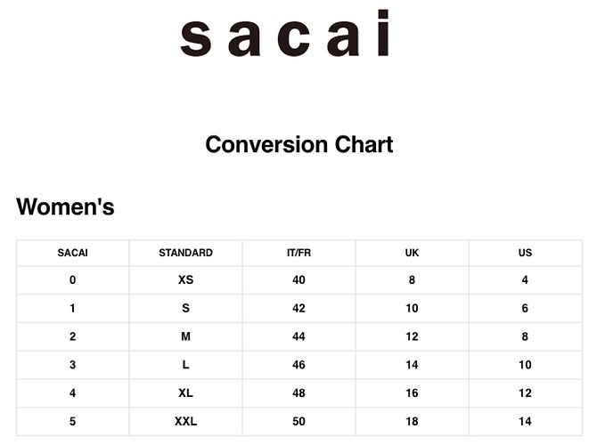This screenshot has height=445, width=597.
Task: Click the XXL standard size cell
Action: (185, 422)
